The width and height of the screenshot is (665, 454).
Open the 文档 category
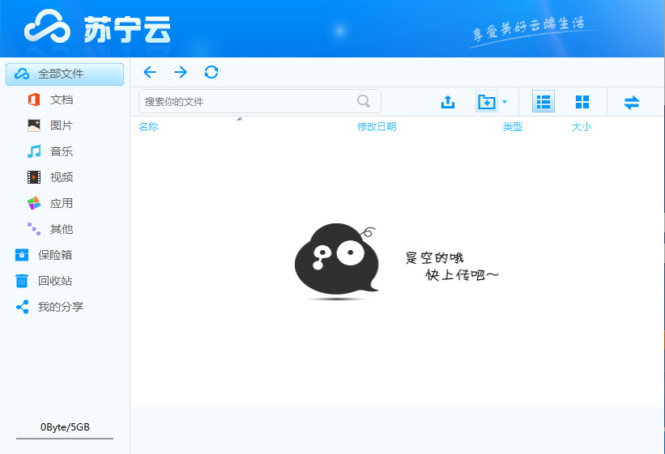[62, 100]
